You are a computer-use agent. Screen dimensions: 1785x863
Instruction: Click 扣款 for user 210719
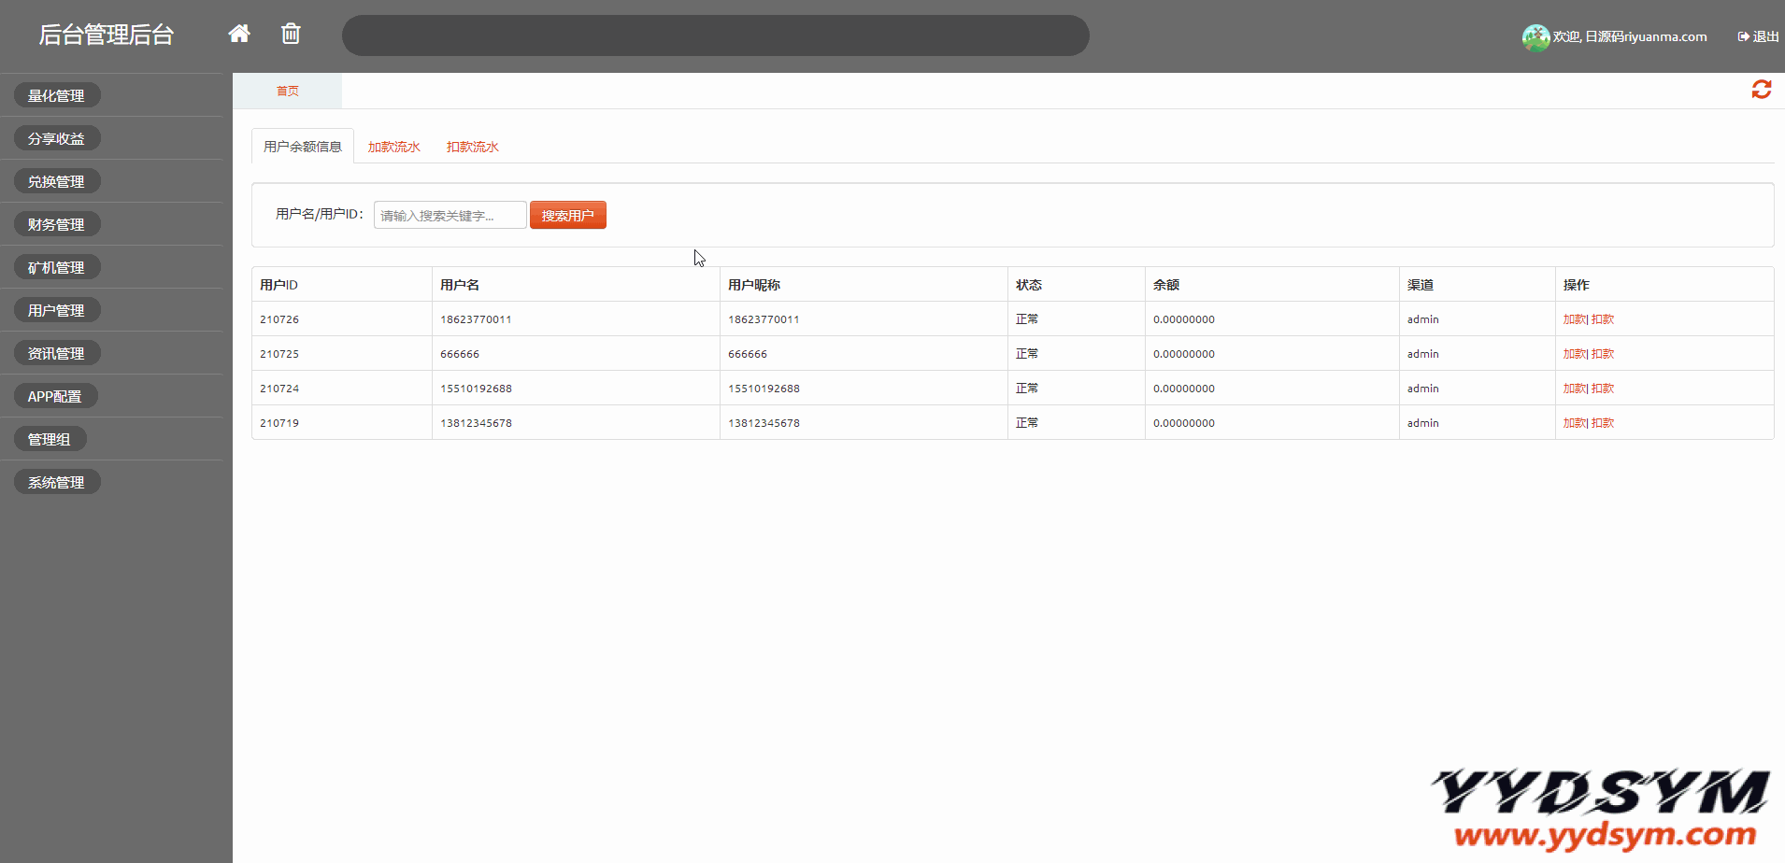coord(1604,423)
